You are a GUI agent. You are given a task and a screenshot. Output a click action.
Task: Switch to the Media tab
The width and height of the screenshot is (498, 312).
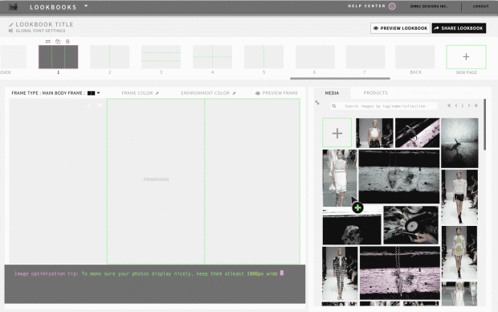332,92
